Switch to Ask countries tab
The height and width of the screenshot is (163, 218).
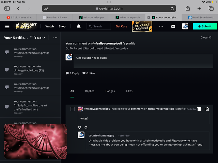pyautogui.click(x=93, y=17)
